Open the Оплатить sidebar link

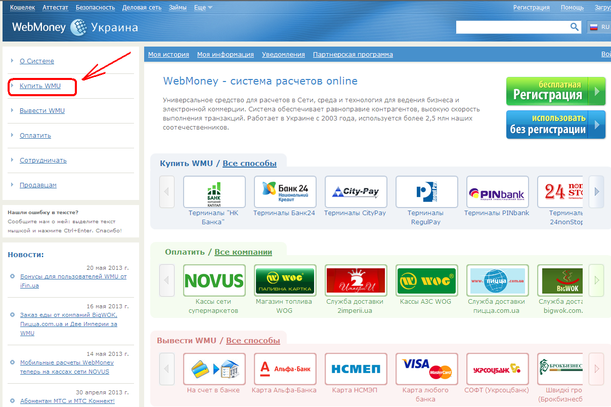point(35,136)
